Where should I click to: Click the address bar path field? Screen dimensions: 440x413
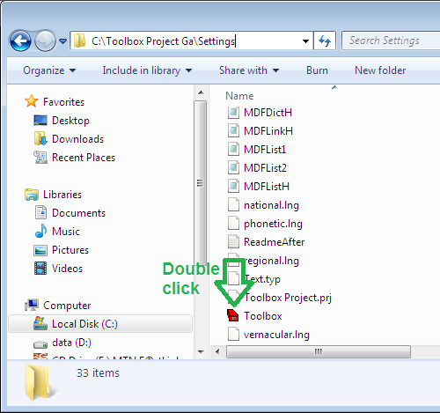click(191, 41)
